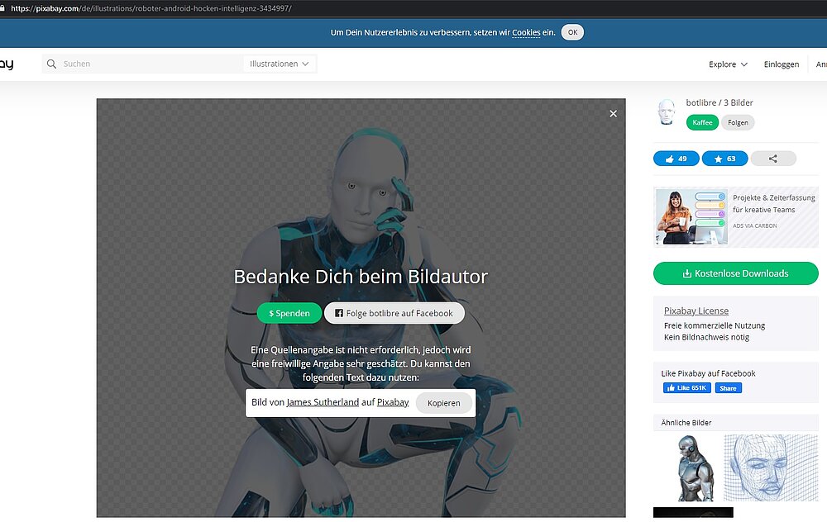This screenshot has width=827, height=522.
Task: Click the Kostenlose Downloads button
Action: coord(735,273)
